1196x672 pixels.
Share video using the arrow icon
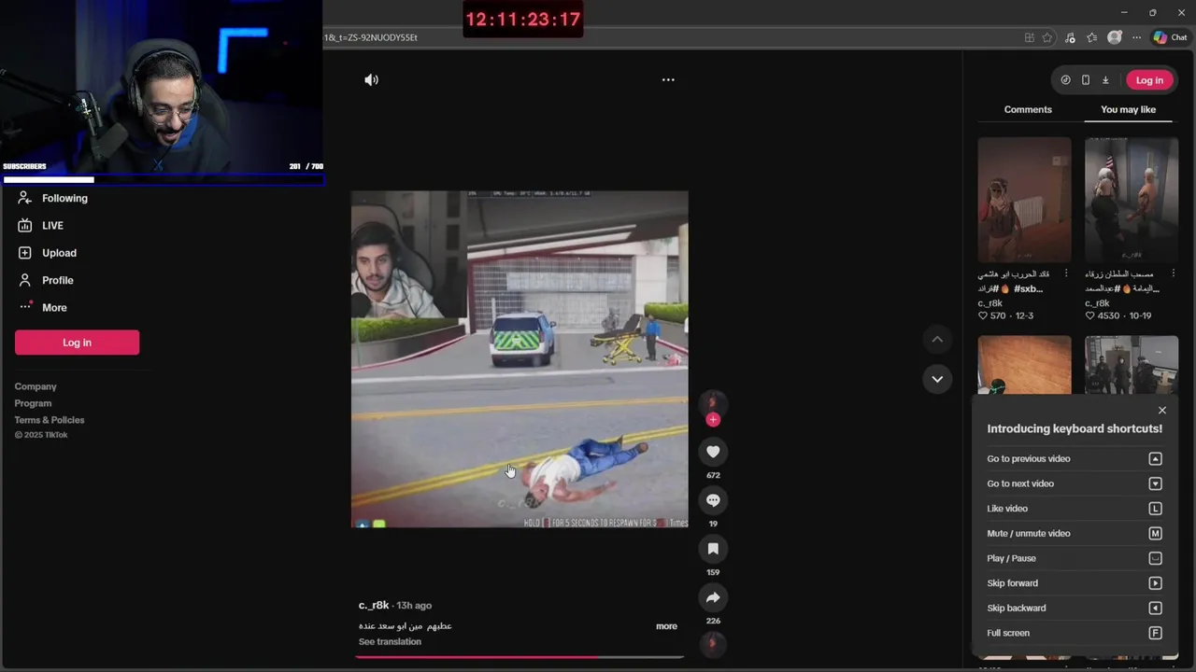[x=713, y=597]
